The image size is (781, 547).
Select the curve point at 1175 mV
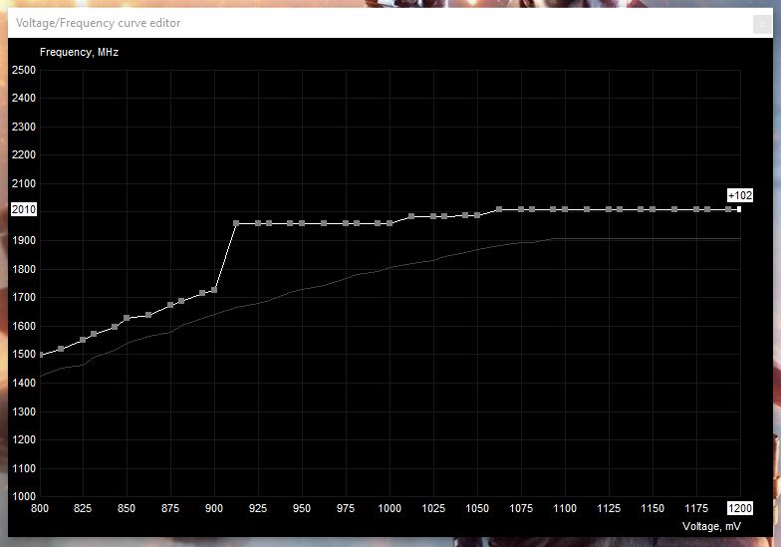(x=696, y=209)
